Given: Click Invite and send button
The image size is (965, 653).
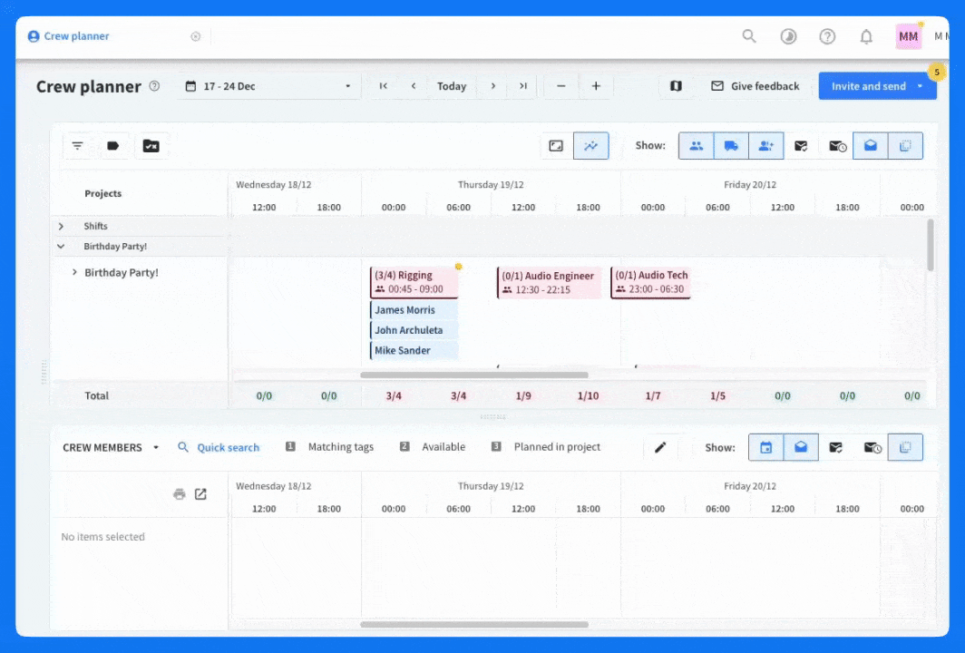Looking at the screenshot, I should click(x=868, y=86).
